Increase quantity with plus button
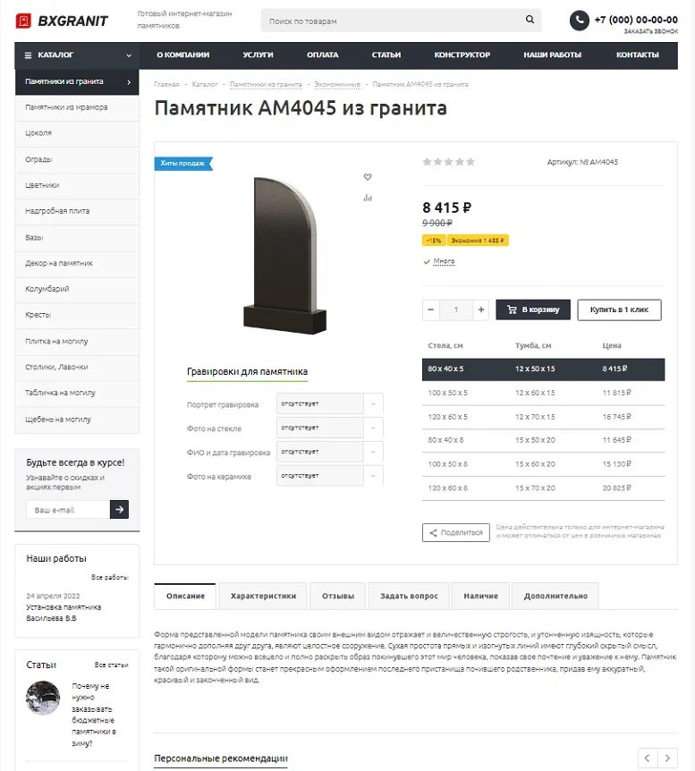695x771 pixels. 481,309
